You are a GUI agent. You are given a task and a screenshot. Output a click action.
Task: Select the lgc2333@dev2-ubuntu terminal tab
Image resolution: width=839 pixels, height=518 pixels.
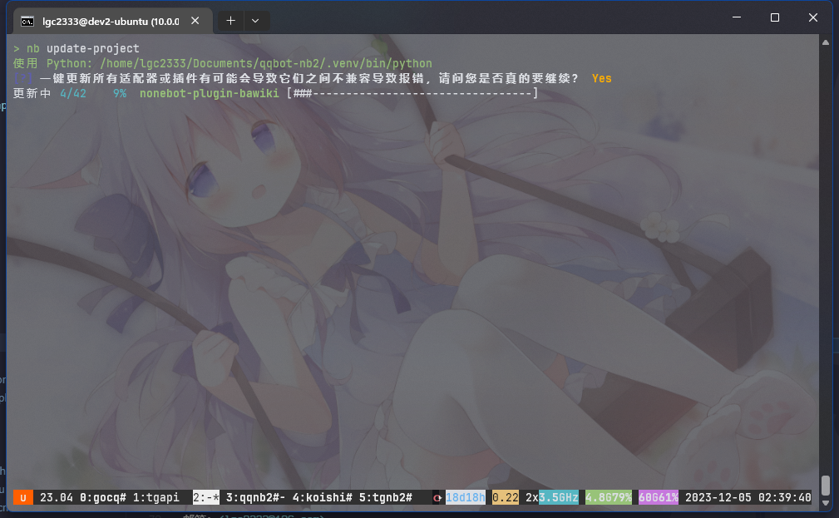click(x=112, y=21)
